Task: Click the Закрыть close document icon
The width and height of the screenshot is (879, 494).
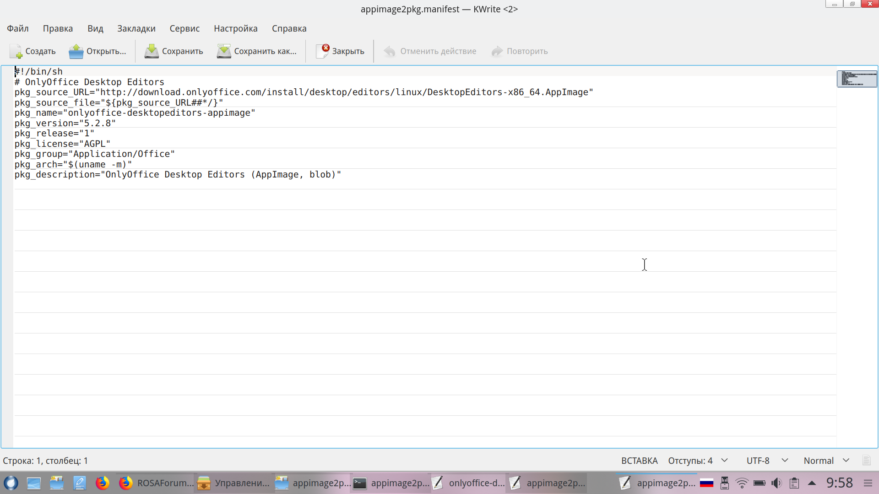Action: (x=322, y=51)
